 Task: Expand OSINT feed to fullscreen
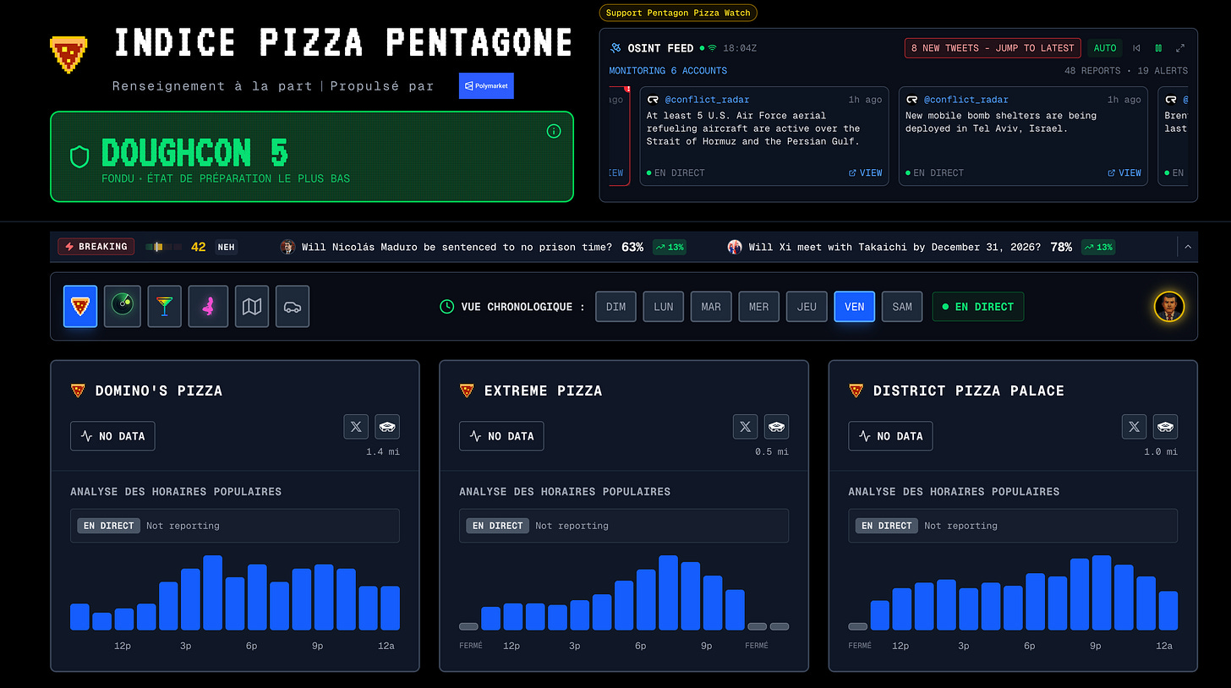coord(1180,48)
